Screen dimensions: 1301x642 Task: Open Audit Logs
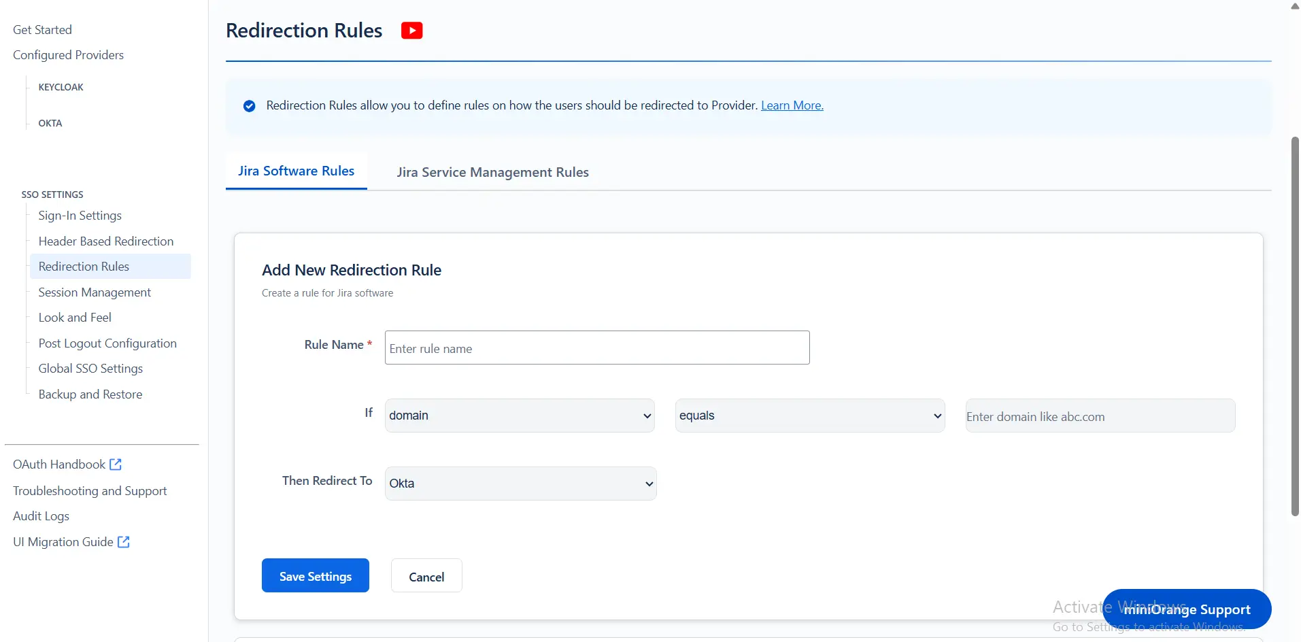click(x=41, y=516)
